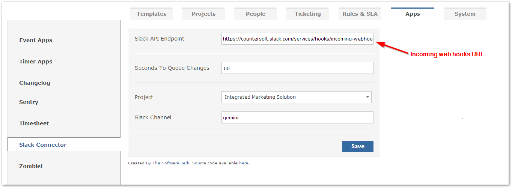Open the Timesheet app section
The width and height of the screenshot is (512, 188).
coord(34,123)
